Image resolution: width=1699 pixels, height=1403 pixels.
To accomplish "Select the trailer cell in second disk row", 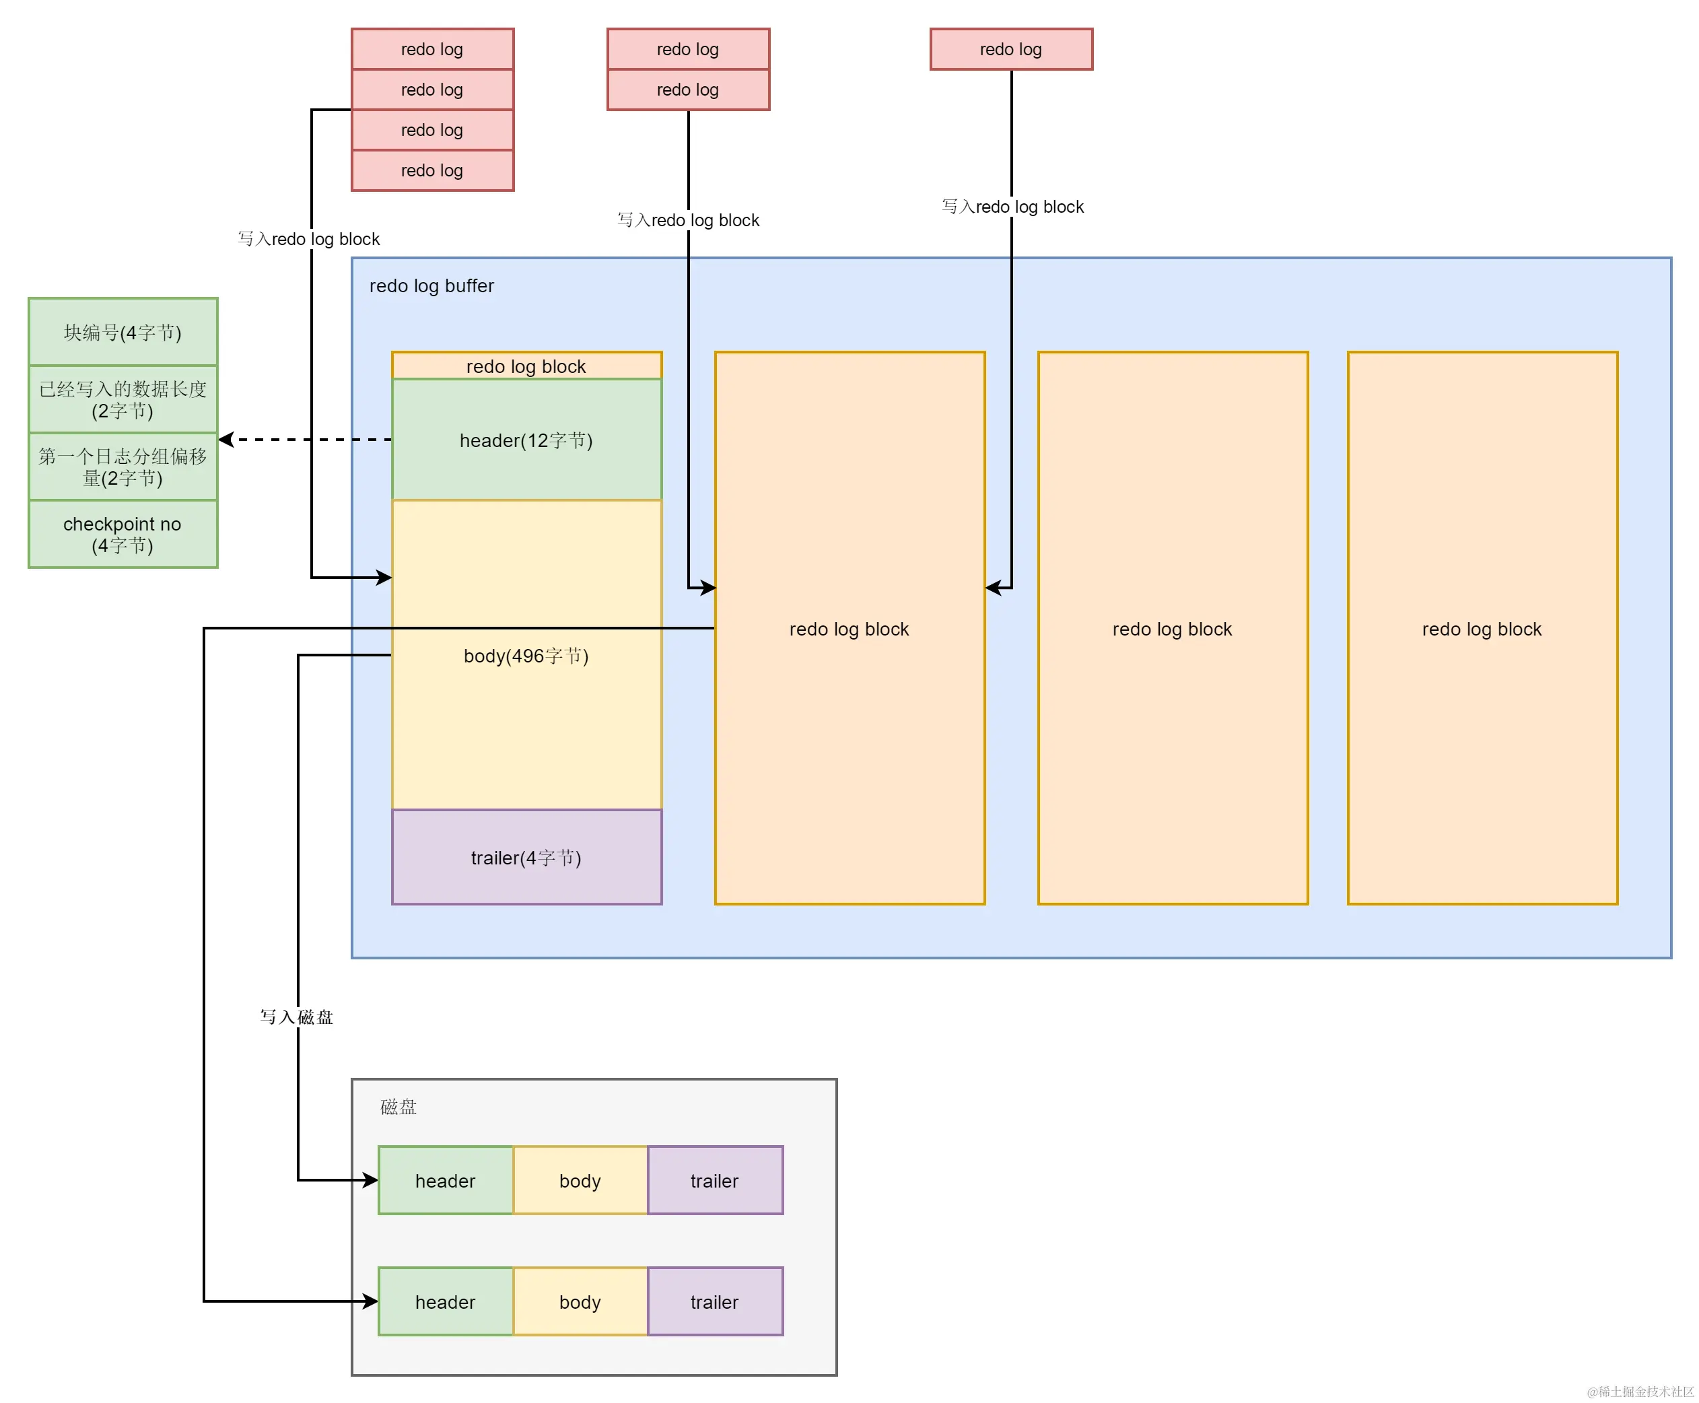I will click(714, 1301).
